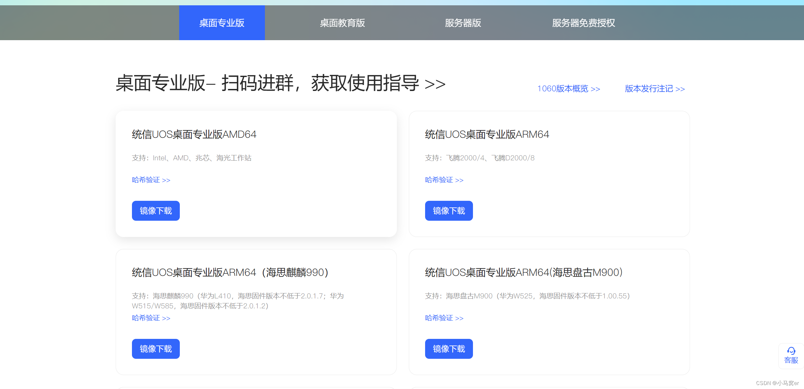The image size is (804, 389).
Task: Switch to the 桌面专业版 tab
Action: 222,23
